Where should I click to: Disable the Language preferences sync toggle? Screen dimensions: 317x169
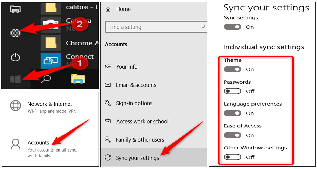pos(232,113)
